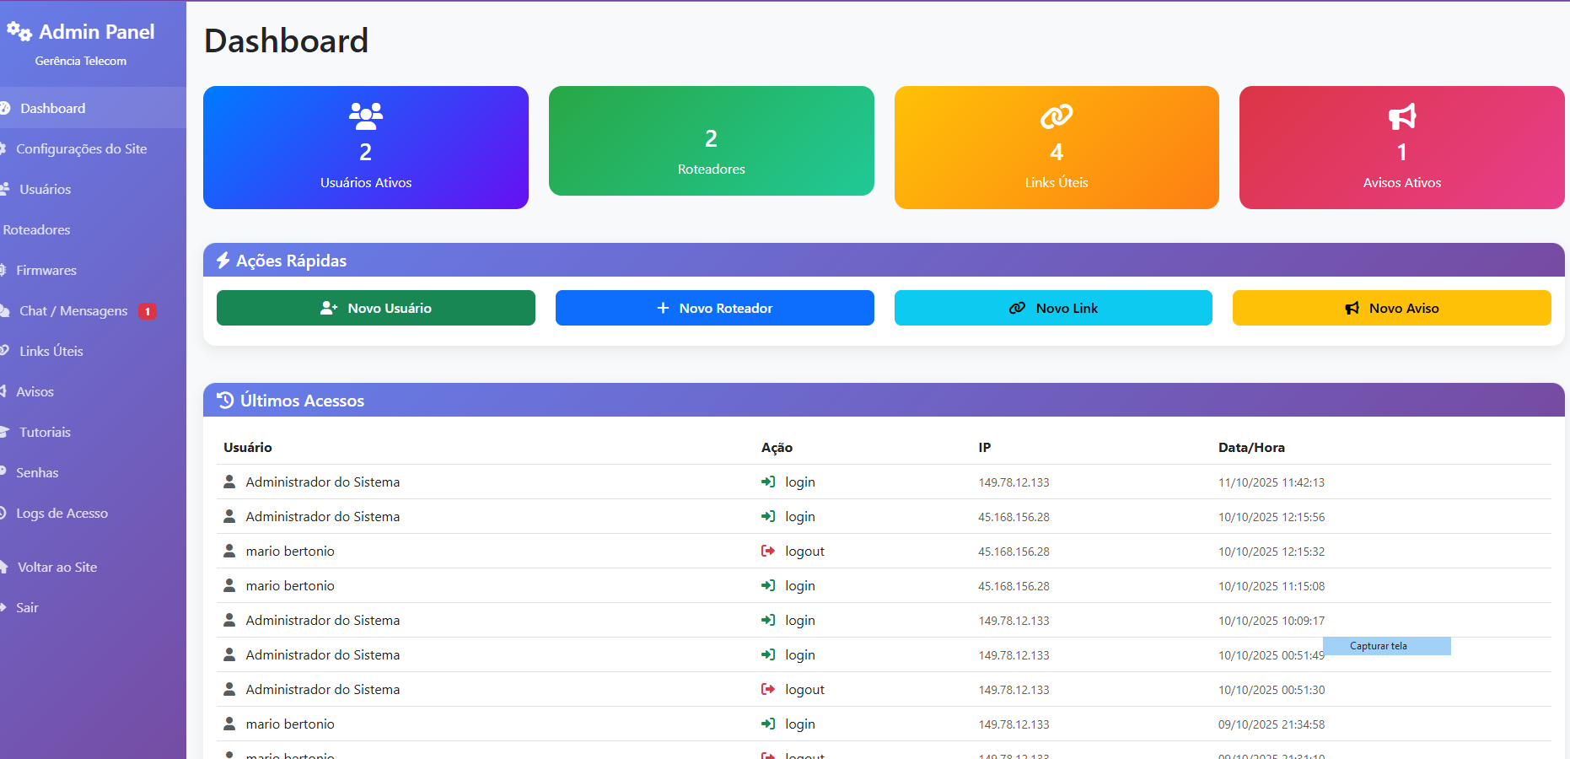Click the red unread badge on Chat / Mensagens
Screen dimensions: 1570x759
point(148,311)
